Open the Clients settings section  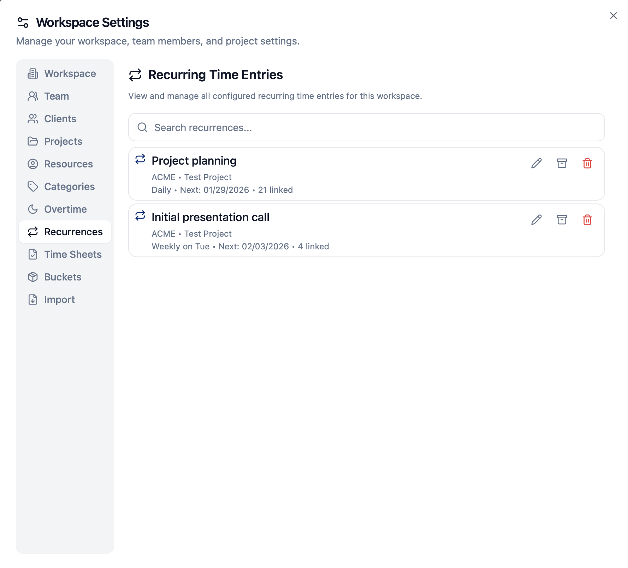pyautogui.click(x=65, y=119)
